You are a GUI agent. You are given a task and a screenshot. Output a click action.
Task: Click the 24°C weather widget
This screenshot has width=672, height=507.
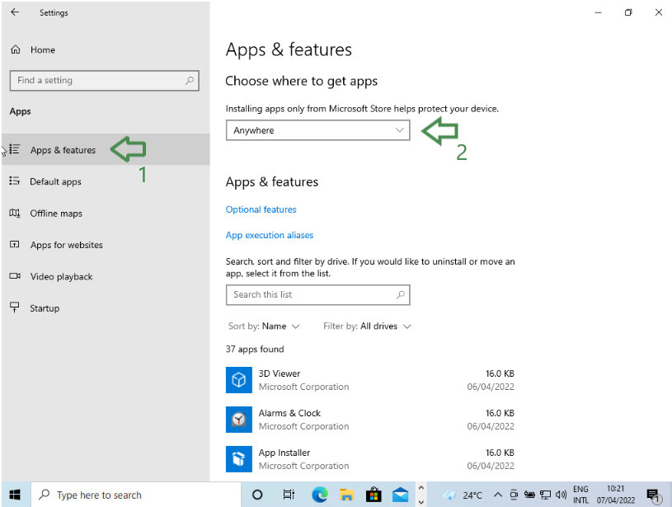[x=463, y=495]
